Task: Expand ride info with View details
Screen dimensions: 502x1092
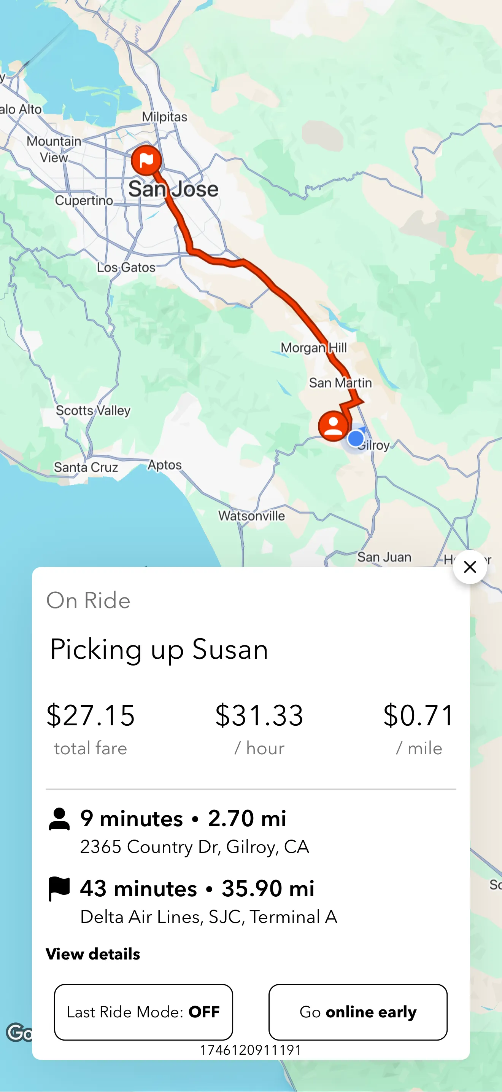Action: pyautogui.click(x=93, y=954)
